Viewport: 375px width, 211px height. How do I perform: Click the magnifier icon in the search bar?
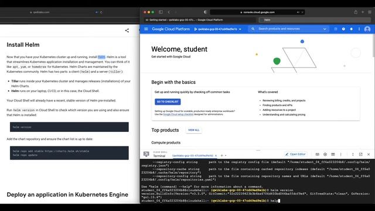pos(253,29)
